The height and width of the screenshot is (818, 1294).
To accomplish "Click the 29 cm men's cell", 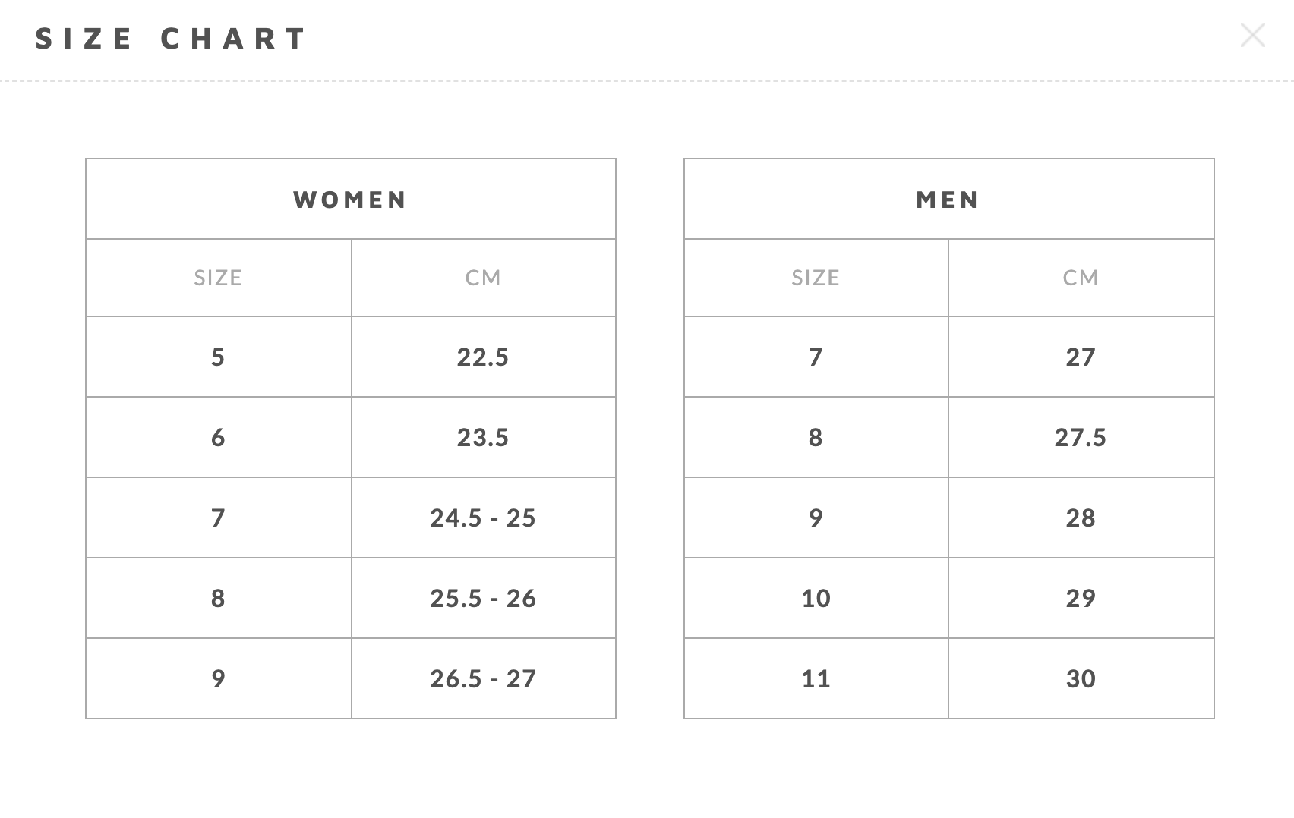I will [x=1081, y=598].
